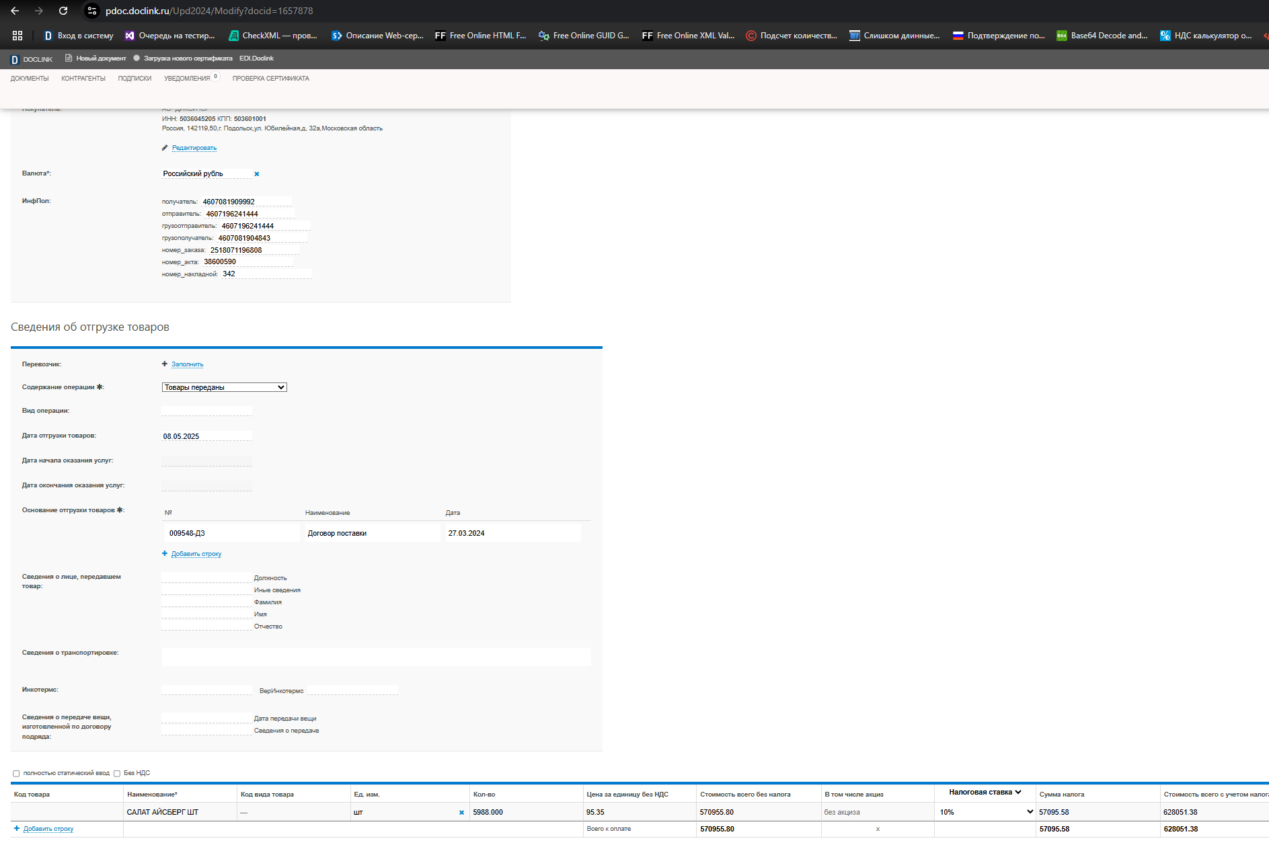Screen dimensions: 1269x851
Task: Clear the currency field with the blue x
Action: 256,174
